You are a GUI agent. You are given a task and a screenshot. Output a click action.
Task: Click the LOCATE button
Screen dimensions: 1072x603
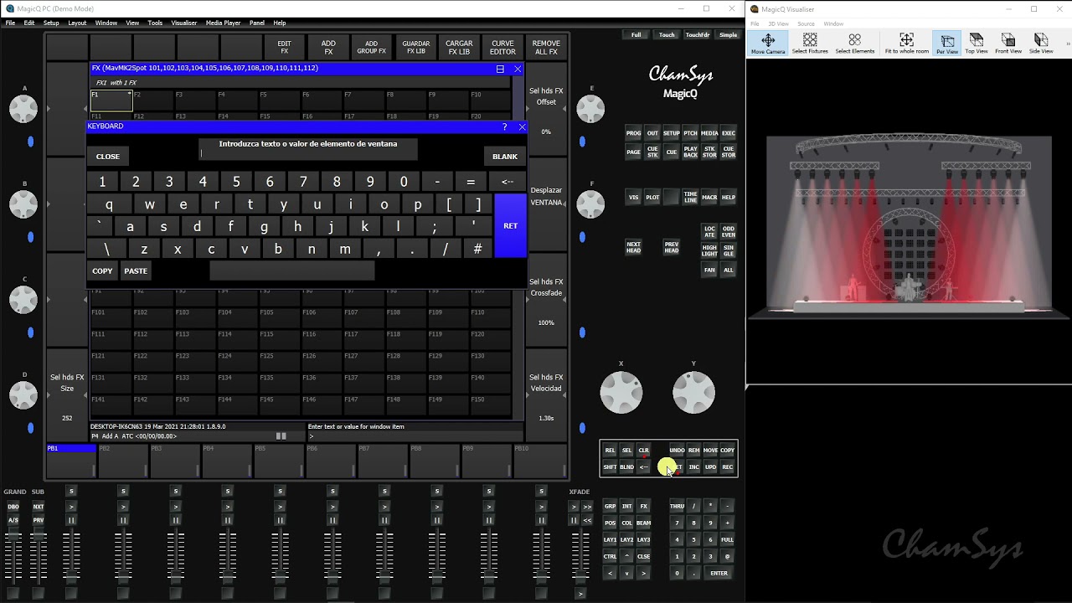click(709, 230)
